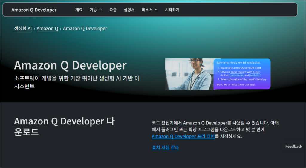Open the 설치 지침 참조 link

(x=165, y=147)
